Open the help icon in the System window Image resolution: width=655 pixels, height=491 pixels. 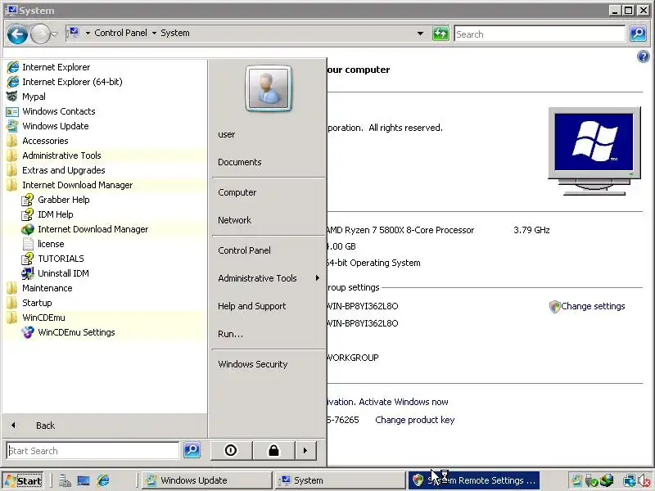coord(644,56)
